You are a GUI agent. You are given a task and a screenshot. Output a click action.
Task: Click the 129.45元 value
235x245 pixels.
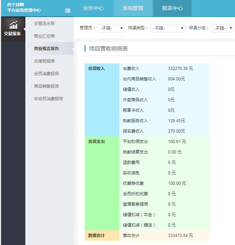pyautogui.click(x=176, y=121)
